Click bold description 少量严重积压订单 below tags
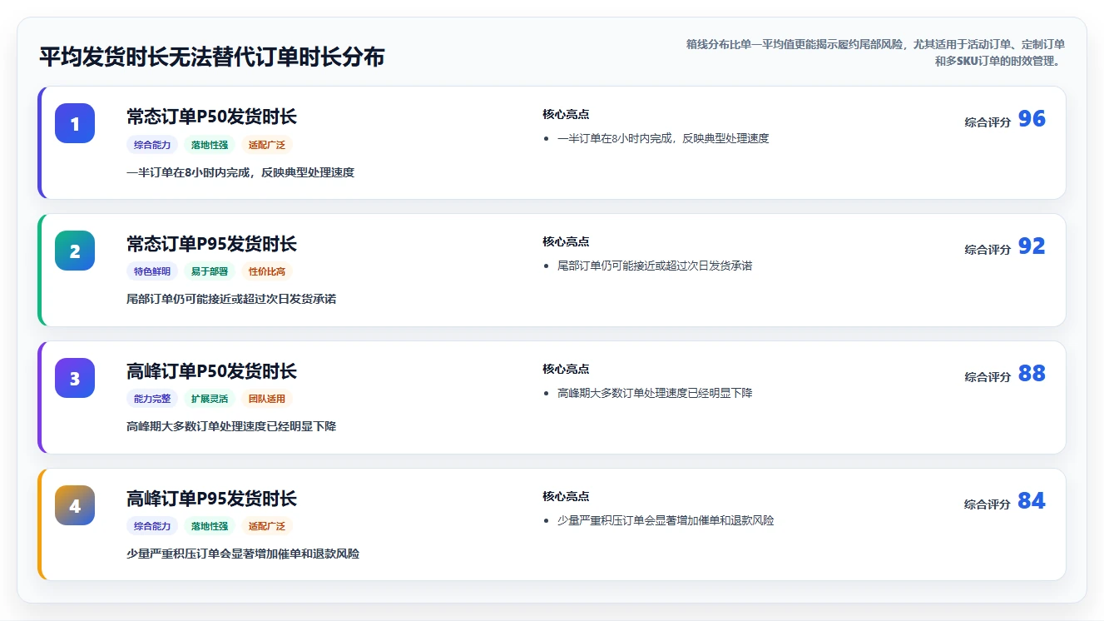This screenshot has height=621, width=1104. [243, 554]
